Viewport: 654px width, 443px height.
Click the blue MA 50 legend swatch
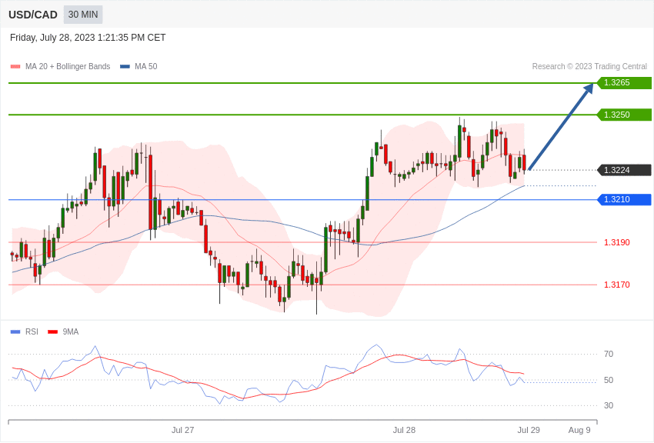click(x=125, y=66)
